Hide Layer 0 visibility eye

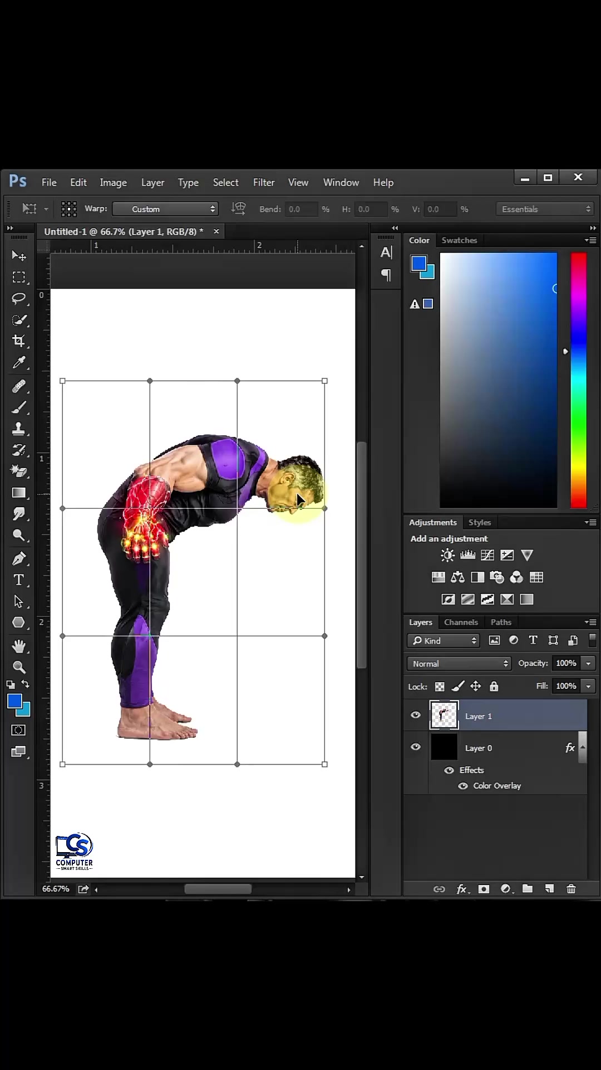416,747
